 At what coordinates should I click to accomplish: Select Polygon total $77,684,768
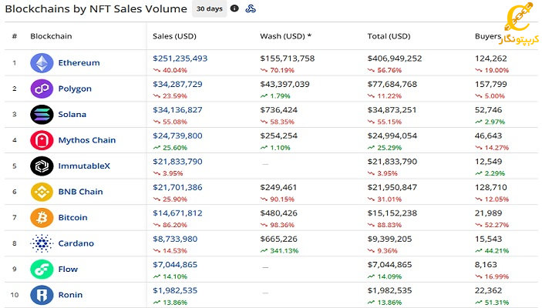pyautogui.click(x=392, y=84)
